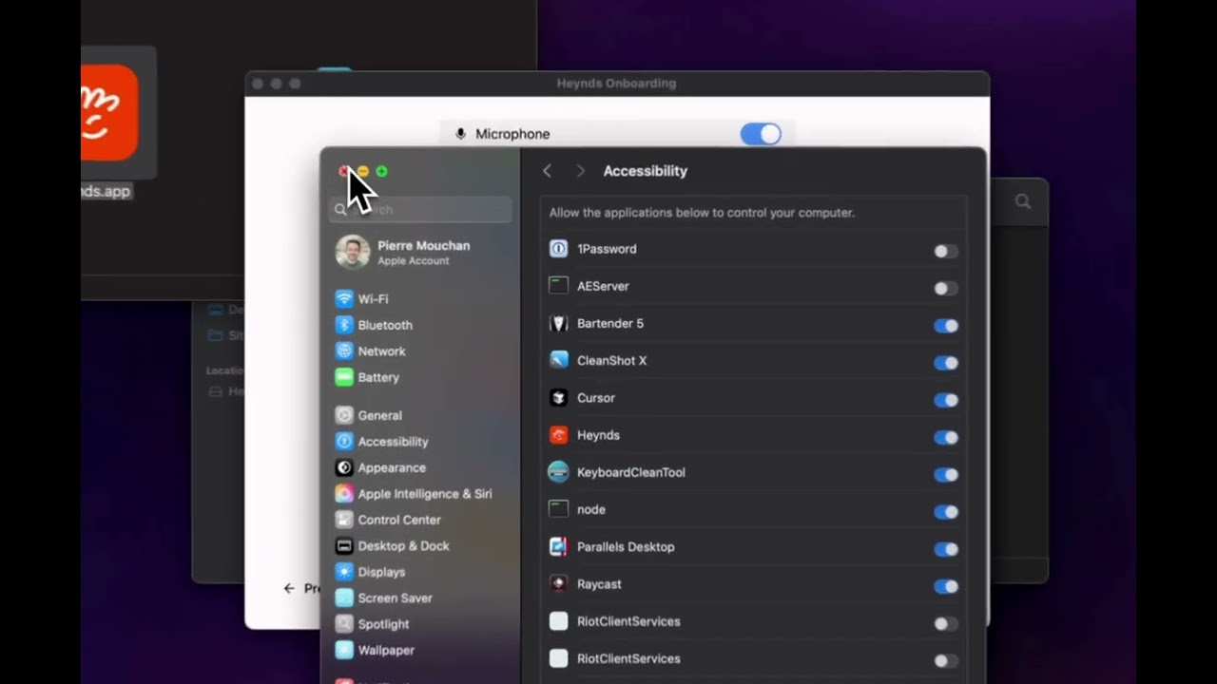Viewport: 1217px width, 684px height.
Task: Click the System Settings search field
Action: pos(420,210)
